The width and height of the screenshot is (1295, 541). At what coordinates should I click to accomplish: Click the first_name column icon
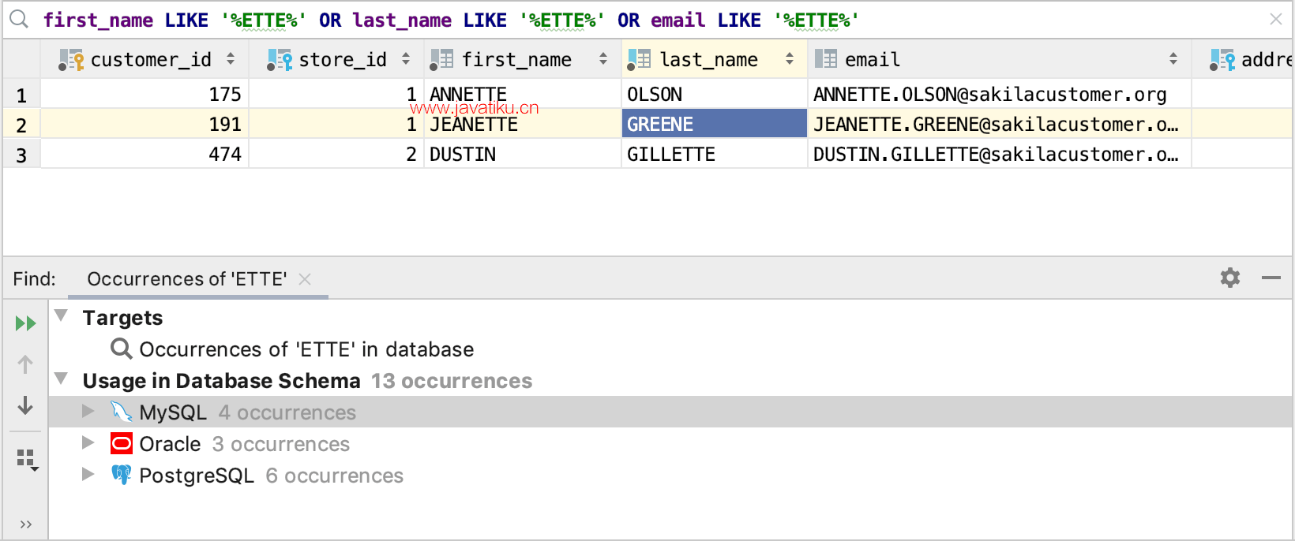point(441,60)
